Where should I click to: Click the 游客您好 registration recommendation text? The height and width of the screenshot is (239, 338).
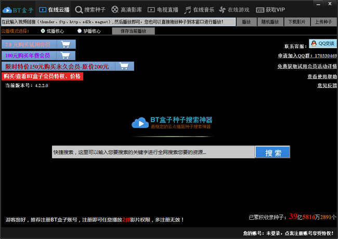[x=95, y=220]
